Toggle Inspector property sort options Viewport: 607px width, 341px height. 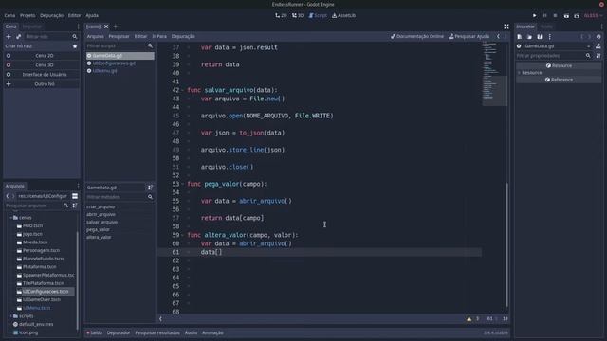pos(598,56)
